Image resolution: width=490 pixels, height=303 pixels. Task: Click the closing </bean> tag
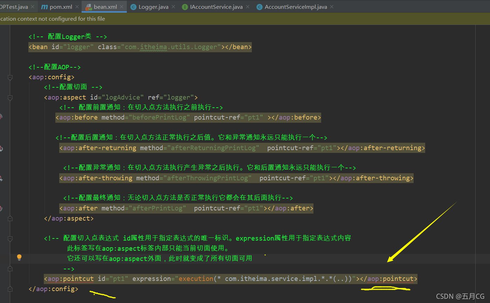[239, 47]
